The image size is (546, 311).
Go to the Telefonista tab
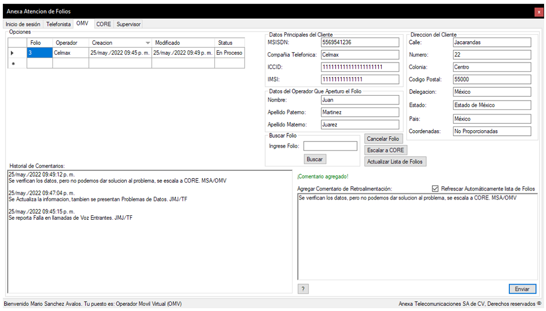59,24
